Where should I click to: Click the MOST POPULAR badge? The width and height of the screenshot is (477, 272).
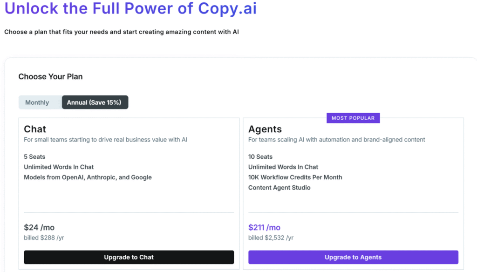tap(353, 118)
